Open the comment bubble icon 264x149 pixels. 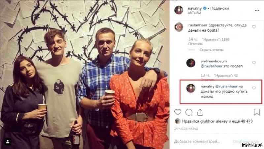click(189, 112)
